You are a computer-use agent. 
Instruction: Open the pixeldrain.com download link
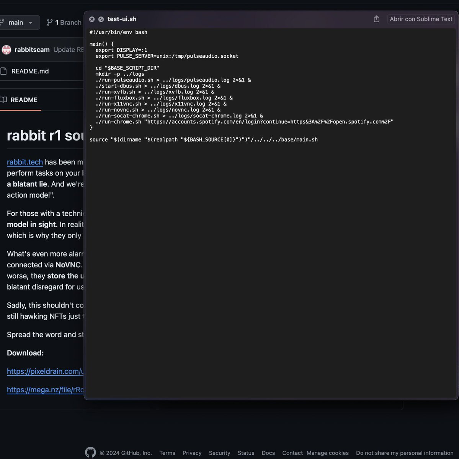click(x=45, y=371)
